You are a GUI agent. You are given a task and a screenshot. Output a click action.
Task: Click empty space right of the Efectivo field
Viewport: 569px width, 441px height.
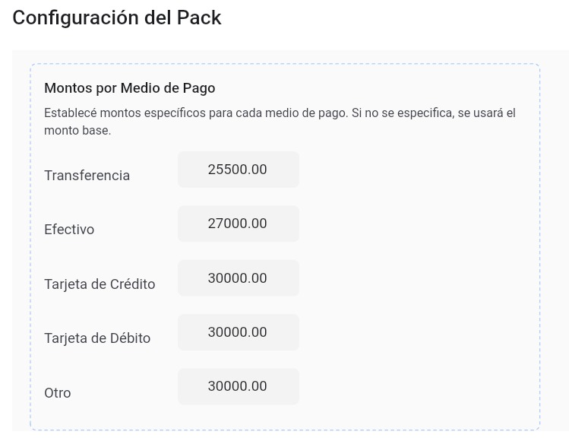(x=418, y=224)
